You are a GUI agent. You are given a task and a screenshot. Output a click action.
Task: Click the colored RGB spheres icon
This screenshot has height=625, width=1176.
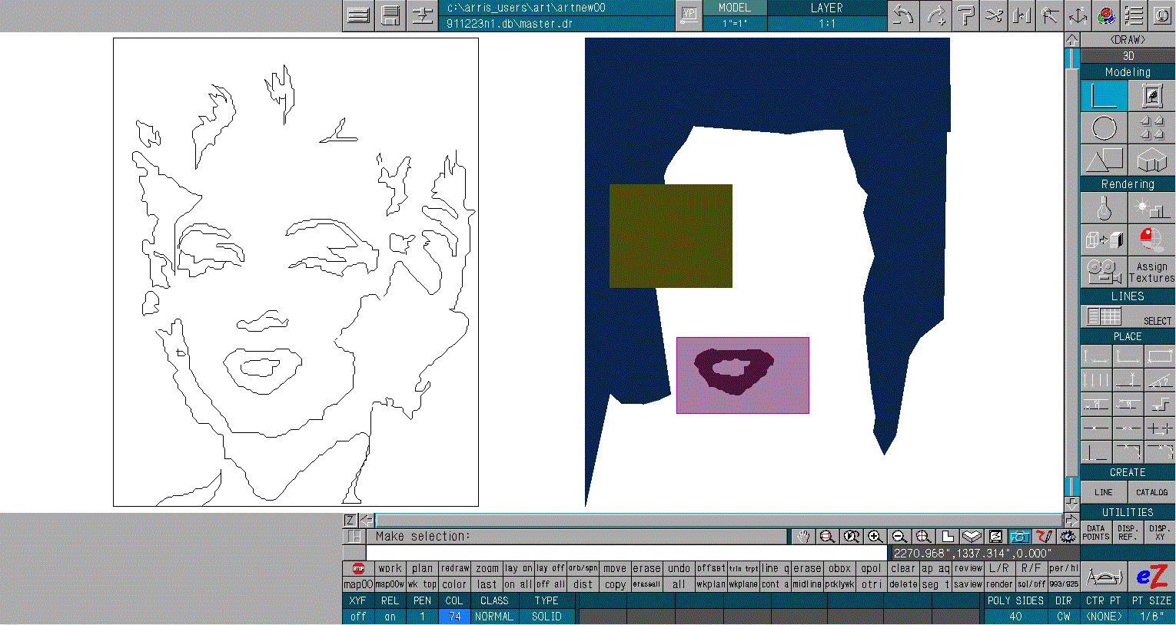1106,15
